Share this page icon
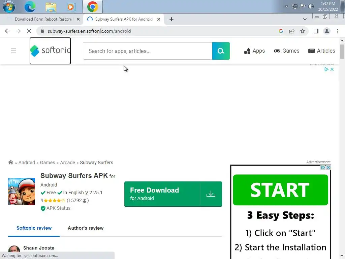The width and height of the screenshot is (345, 259). point(292,31)
